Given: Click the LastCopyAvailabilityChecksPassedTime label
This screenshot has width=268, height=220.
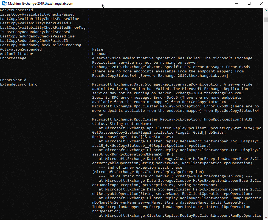Looking at the screenshot, I should pos(40,19).
